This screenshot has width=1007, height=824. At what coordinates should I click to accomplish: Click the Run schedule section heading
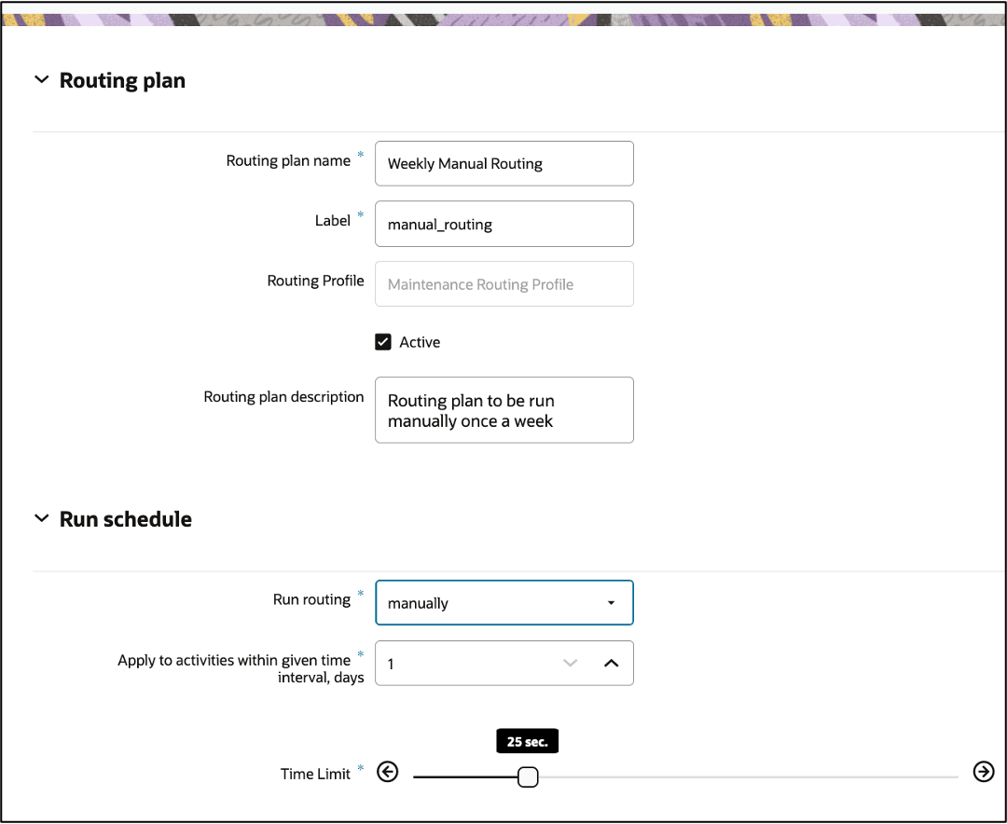pyautogui.click(x=126, y=519)
